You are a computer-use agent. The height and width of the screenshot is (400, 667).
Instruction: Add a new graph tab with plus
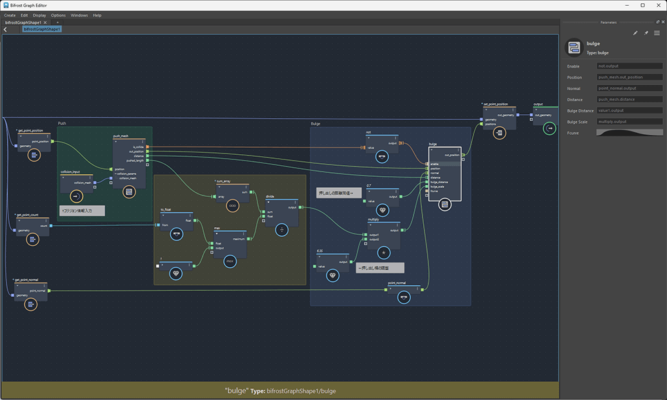pos(57,23)
